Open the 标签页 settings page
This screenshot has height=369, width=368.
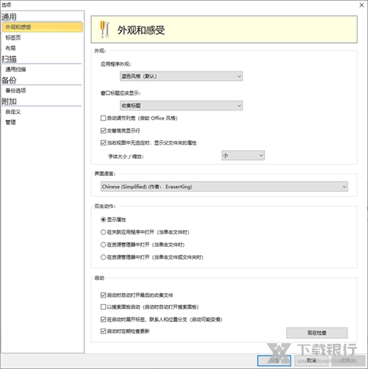click(13, 38)
